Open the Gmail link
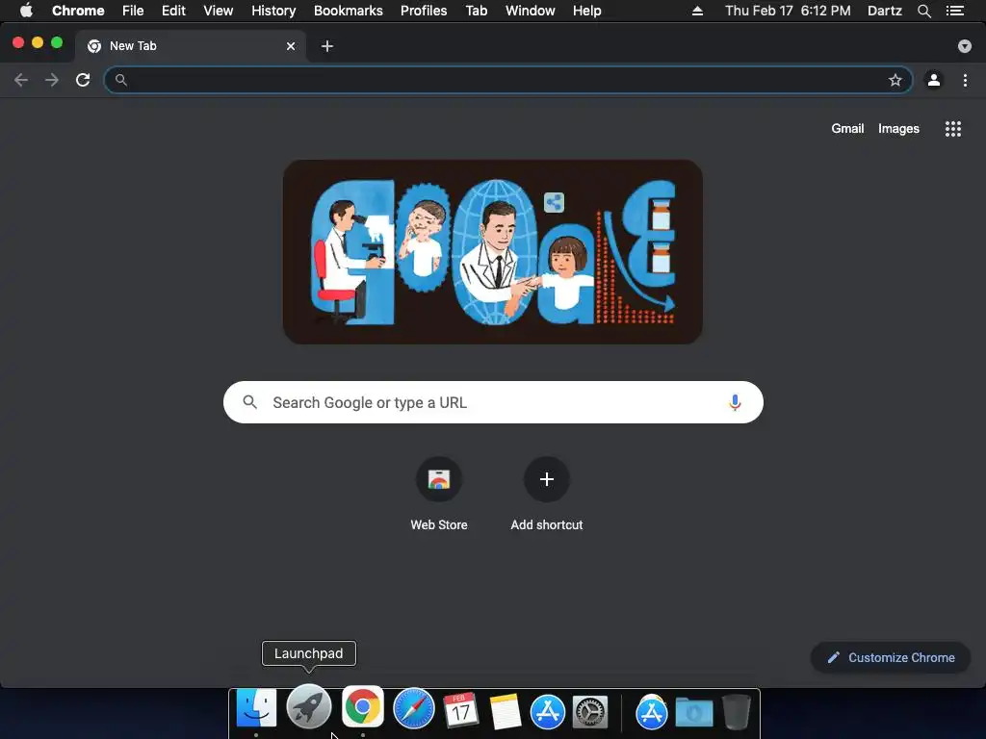 click(847, 128)
